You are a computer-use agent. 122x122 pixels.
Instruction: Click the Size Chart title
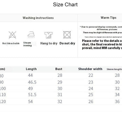65,5
